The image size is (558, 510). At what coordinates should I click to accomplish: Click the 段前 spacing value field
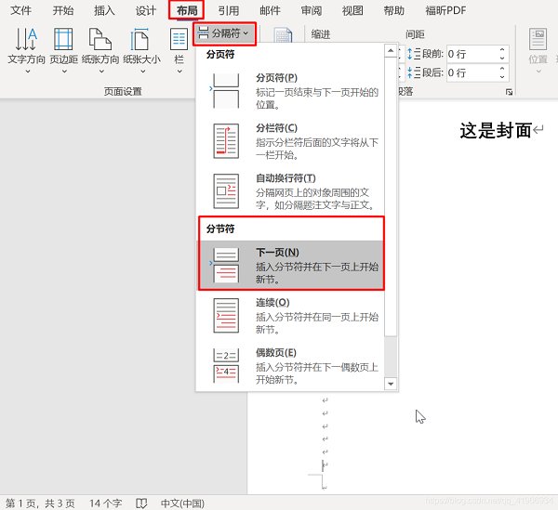470,54
